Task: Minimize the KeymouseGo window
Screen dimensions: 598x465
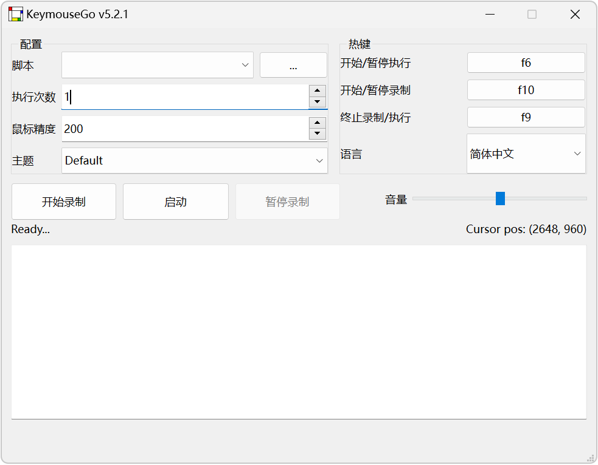Action: [490, 15]
